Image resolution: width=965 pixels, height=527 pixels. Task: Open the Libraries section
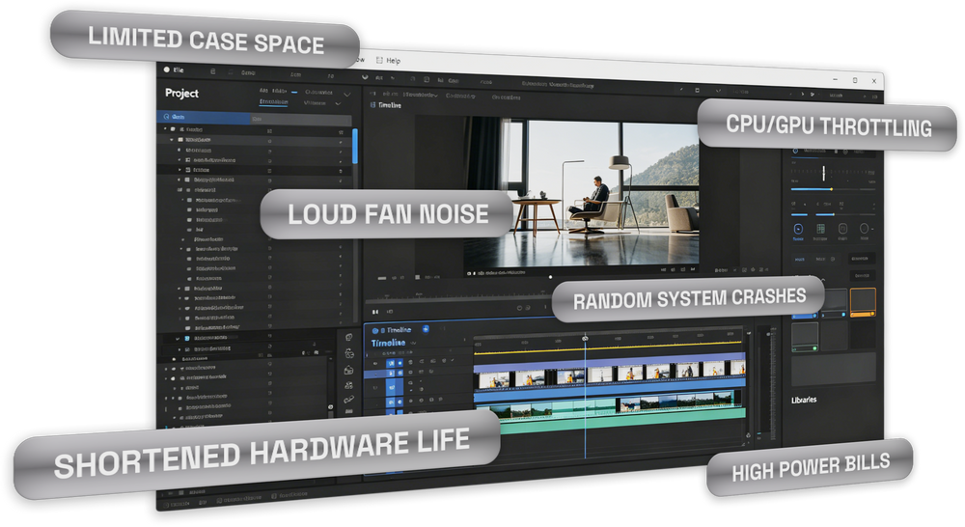point(804,401)
